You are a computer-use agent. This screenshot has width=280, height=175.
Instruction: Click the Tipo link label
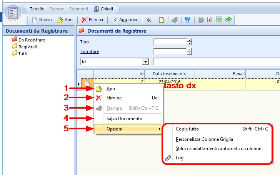tap(84, 42)
